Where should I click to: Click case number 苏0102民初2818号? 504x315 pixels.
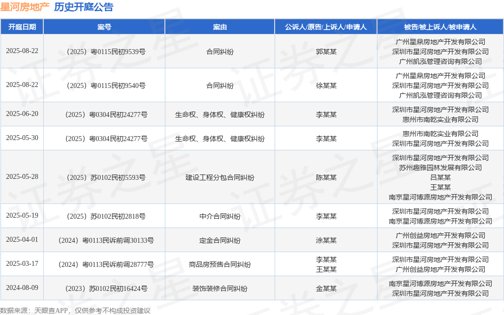coord(106,216)
